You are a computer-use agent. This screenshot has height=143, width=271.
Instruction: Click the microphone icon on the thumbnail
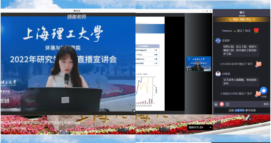pyautogui.click(x=187, y=69)
